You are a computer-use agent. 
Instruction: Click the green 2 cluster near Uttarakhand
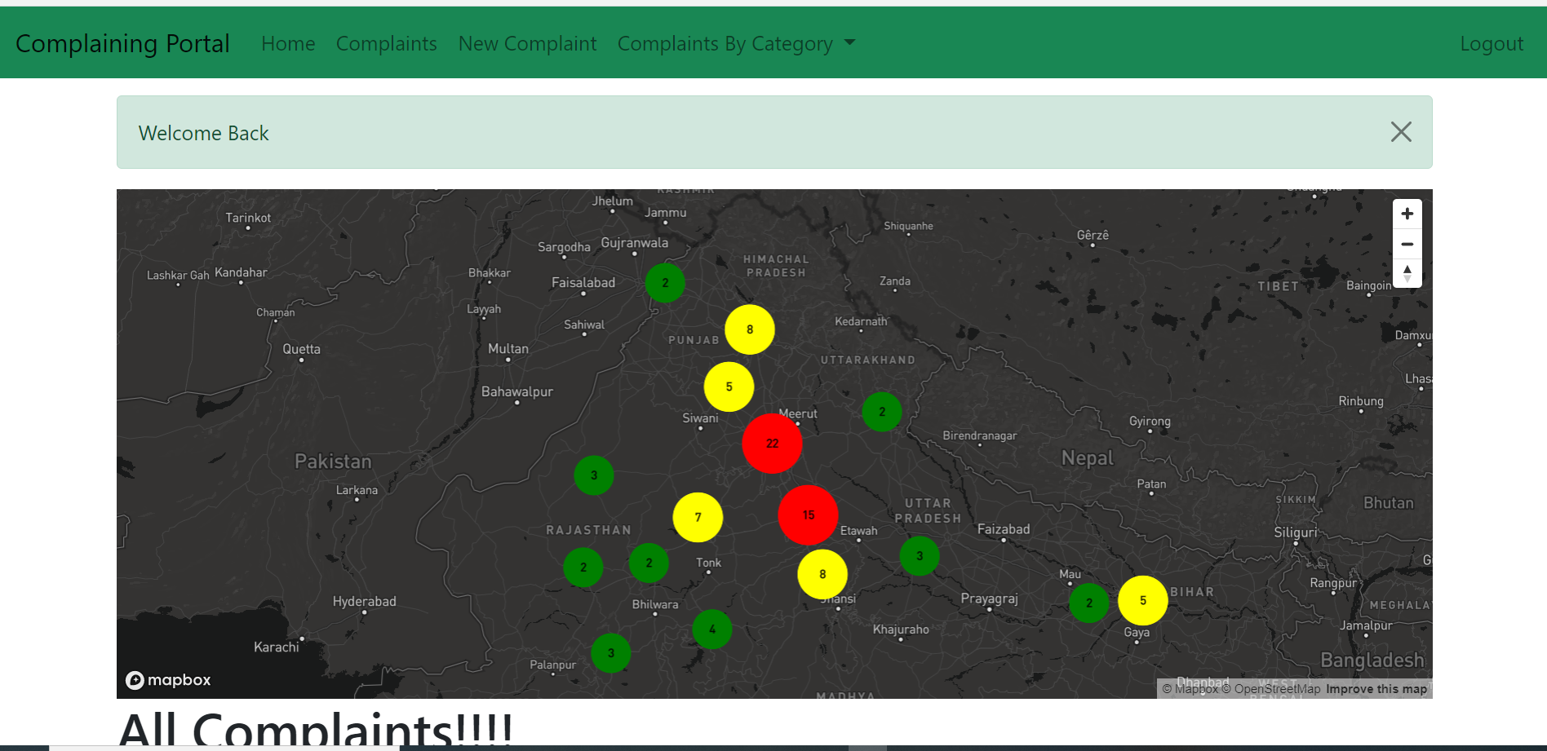(x=881, y=412)
